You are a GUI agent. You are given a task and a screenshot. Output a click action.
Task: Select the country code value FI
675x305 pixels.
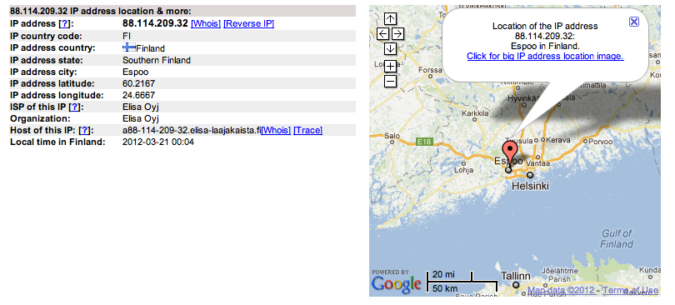pyautogui.click(x=127, y=36)
